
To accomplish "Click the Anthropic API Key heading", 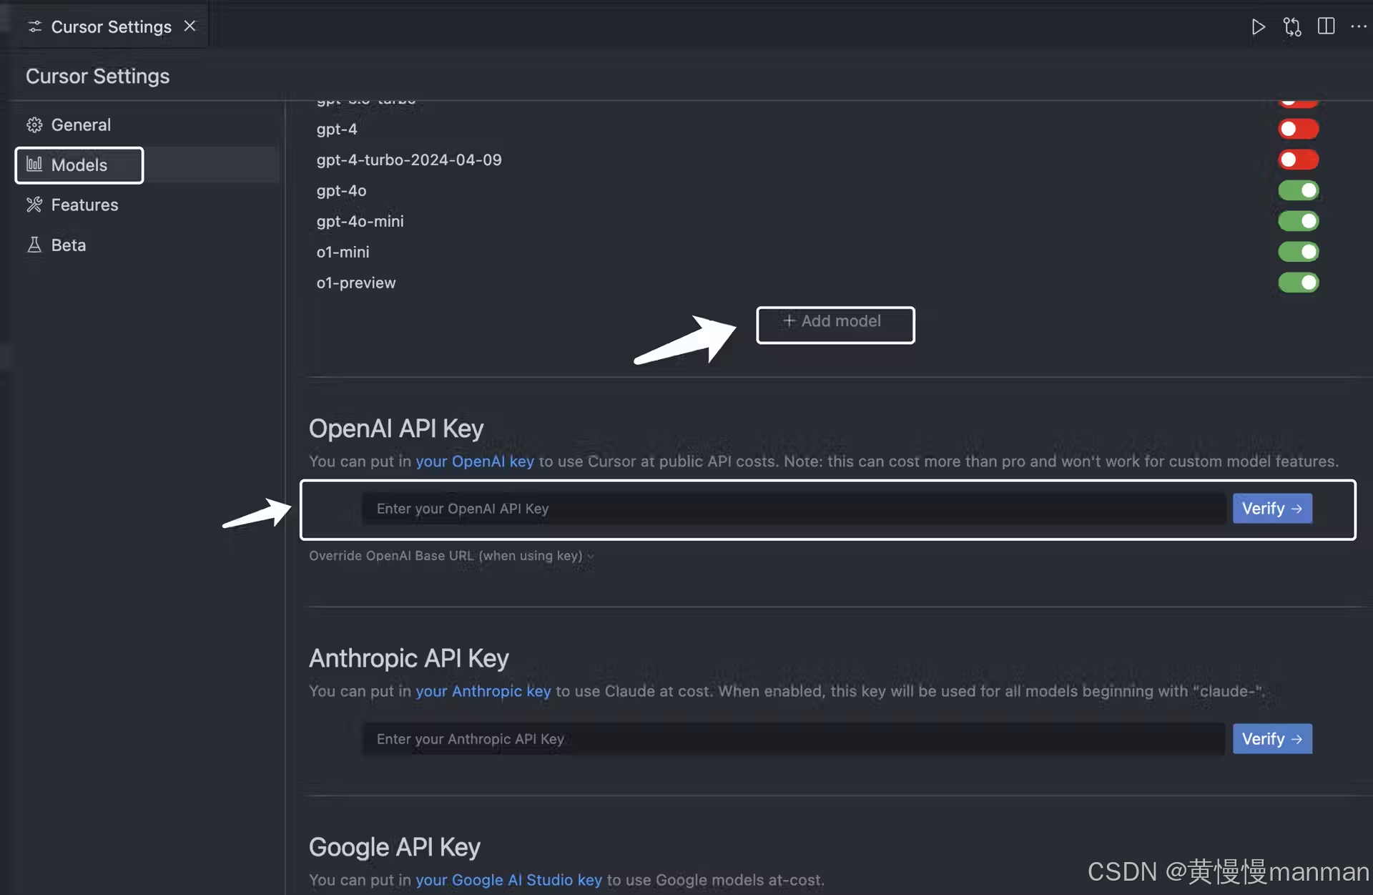I will pyautogui.click(x=409, y=658).
